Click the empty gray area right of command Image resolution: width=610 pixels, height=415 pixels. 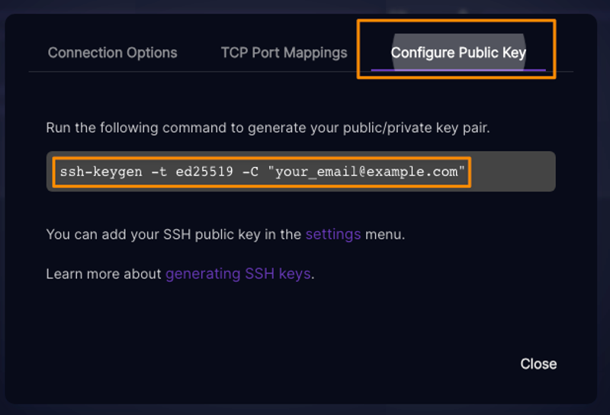click(512, 172)
